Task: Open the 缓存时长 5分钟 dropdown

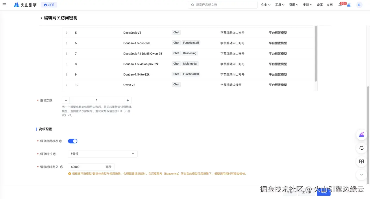Action: 103,154
